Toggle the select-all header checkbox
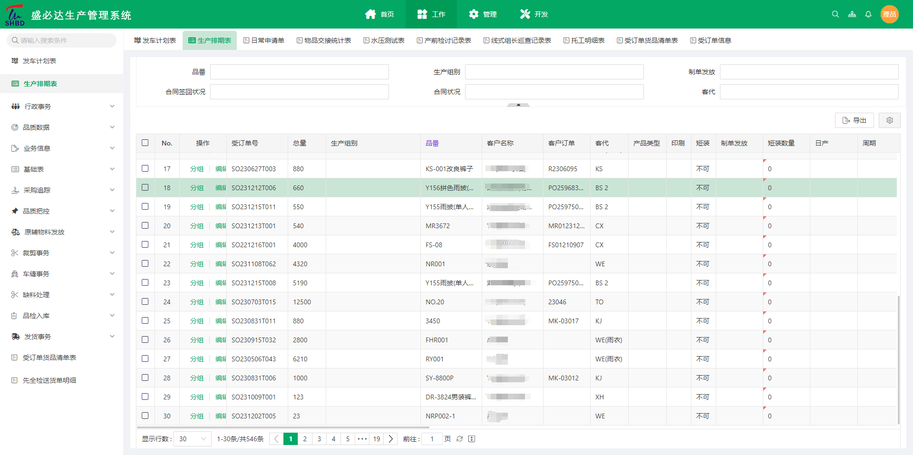 [x=145, y=143]
